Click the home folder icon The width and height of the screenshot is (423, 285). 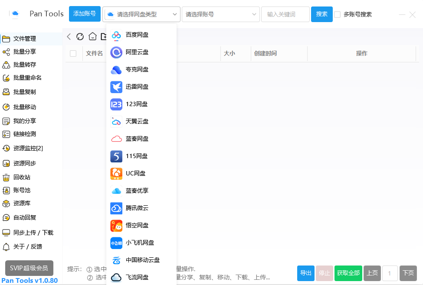point(92,37)
